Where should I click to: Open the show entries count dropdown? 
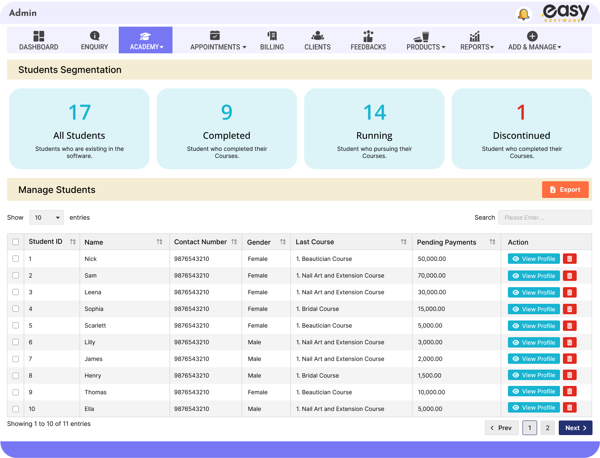(47, 218)
